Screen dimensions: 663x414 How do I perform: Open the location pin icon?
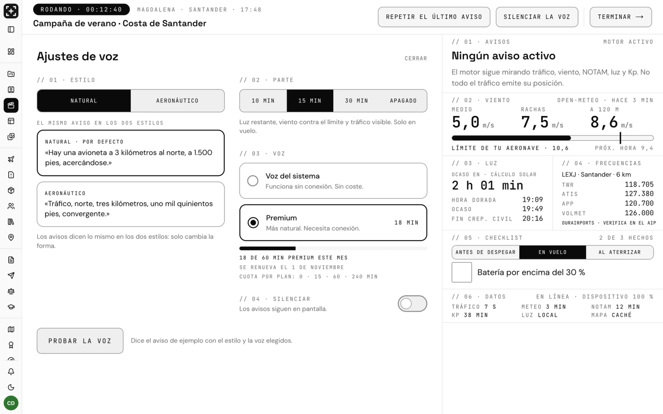tap(11, 237)
